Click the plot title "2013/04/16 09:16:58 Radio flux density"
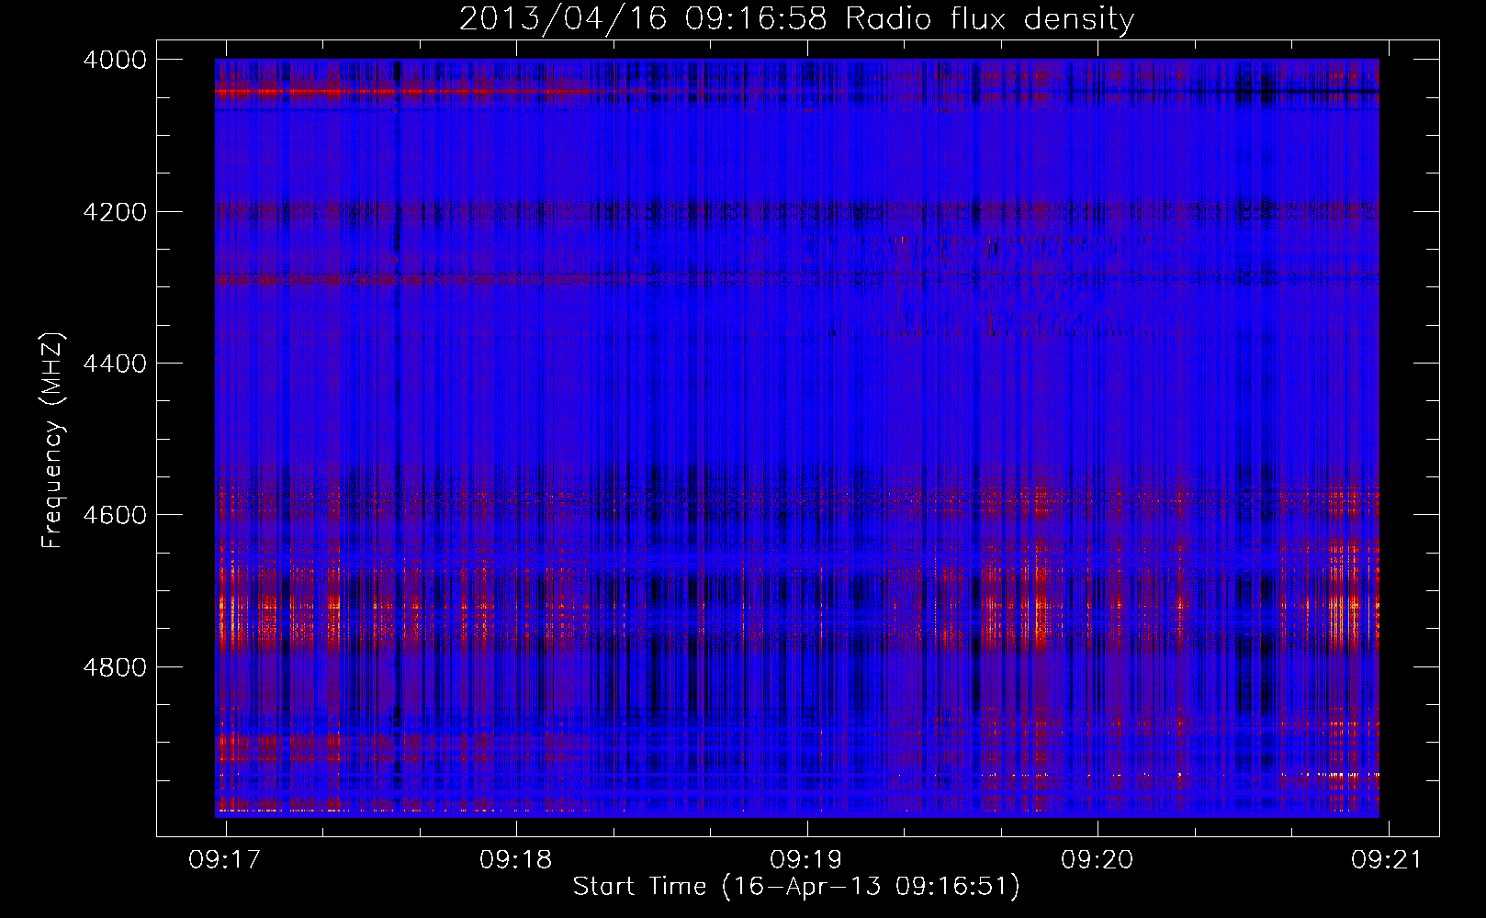The height and width of the screenshot is (918, 1486). click(x=796, y=18)
